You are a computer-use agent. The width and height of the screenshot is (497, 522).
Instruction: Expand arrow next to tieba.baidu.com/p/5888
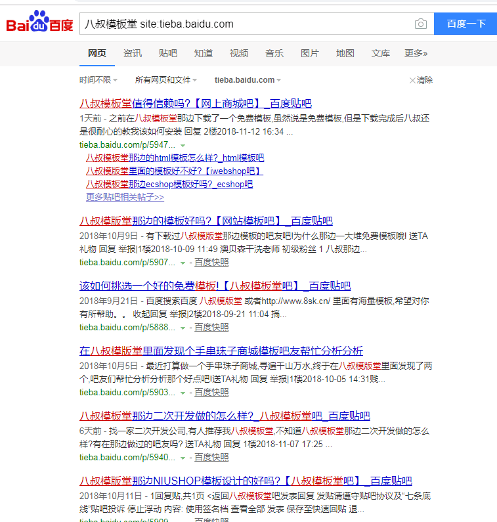point(183,328)
